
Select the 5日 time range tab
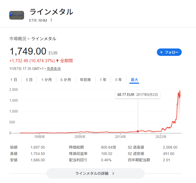coord(29,80)
